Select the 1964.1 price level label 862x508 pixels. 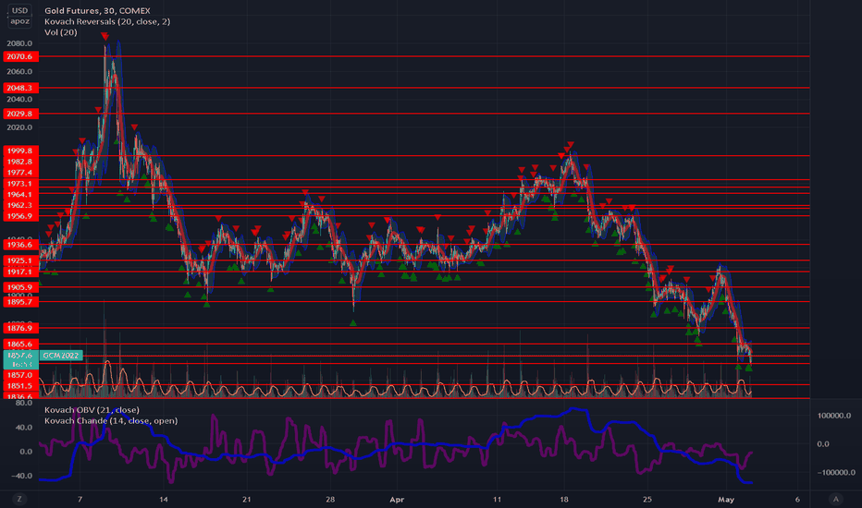(x=19, y=194)
